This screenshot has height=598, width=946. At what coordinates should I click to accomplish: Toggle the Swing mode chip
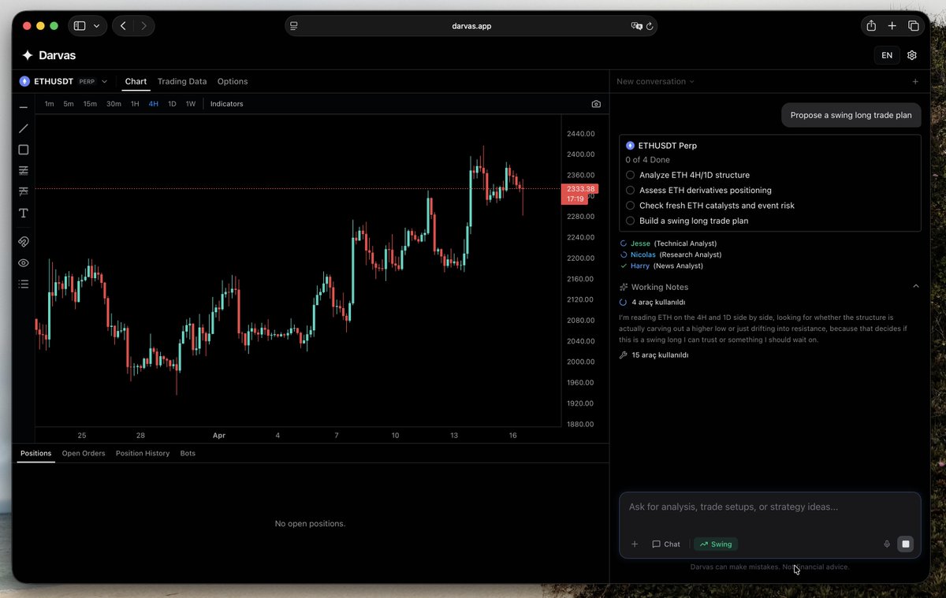pos(717,544)
